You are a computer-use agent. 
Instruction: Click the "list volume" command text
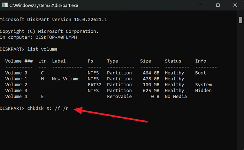43,49
